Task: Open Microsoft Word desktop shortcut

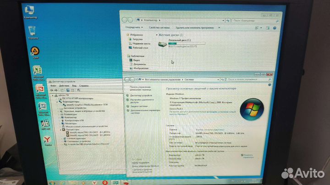Action: coord(43,109)
